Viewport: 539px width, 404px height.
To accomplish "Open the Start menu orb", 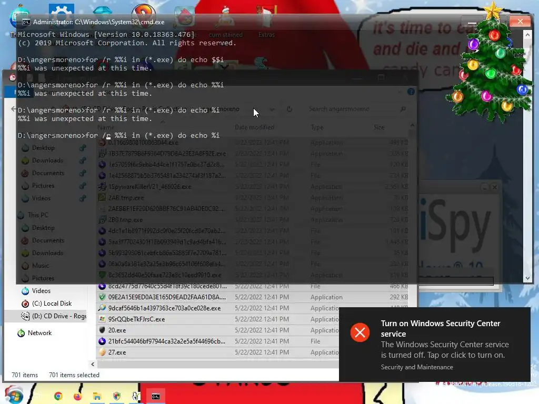I will 14,395.
